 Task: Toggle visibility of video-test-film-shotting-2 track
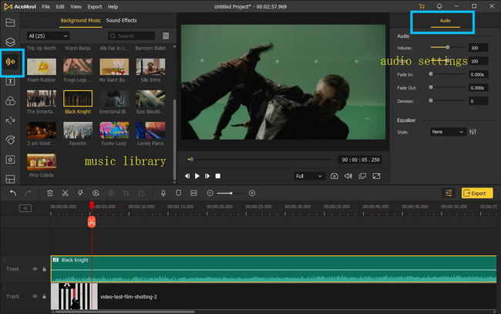tap(35, 296)
